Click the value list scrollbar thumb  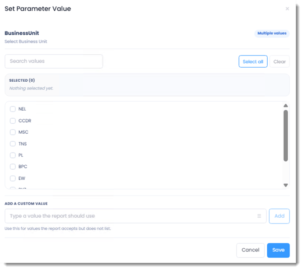click(x=286, y=135)
